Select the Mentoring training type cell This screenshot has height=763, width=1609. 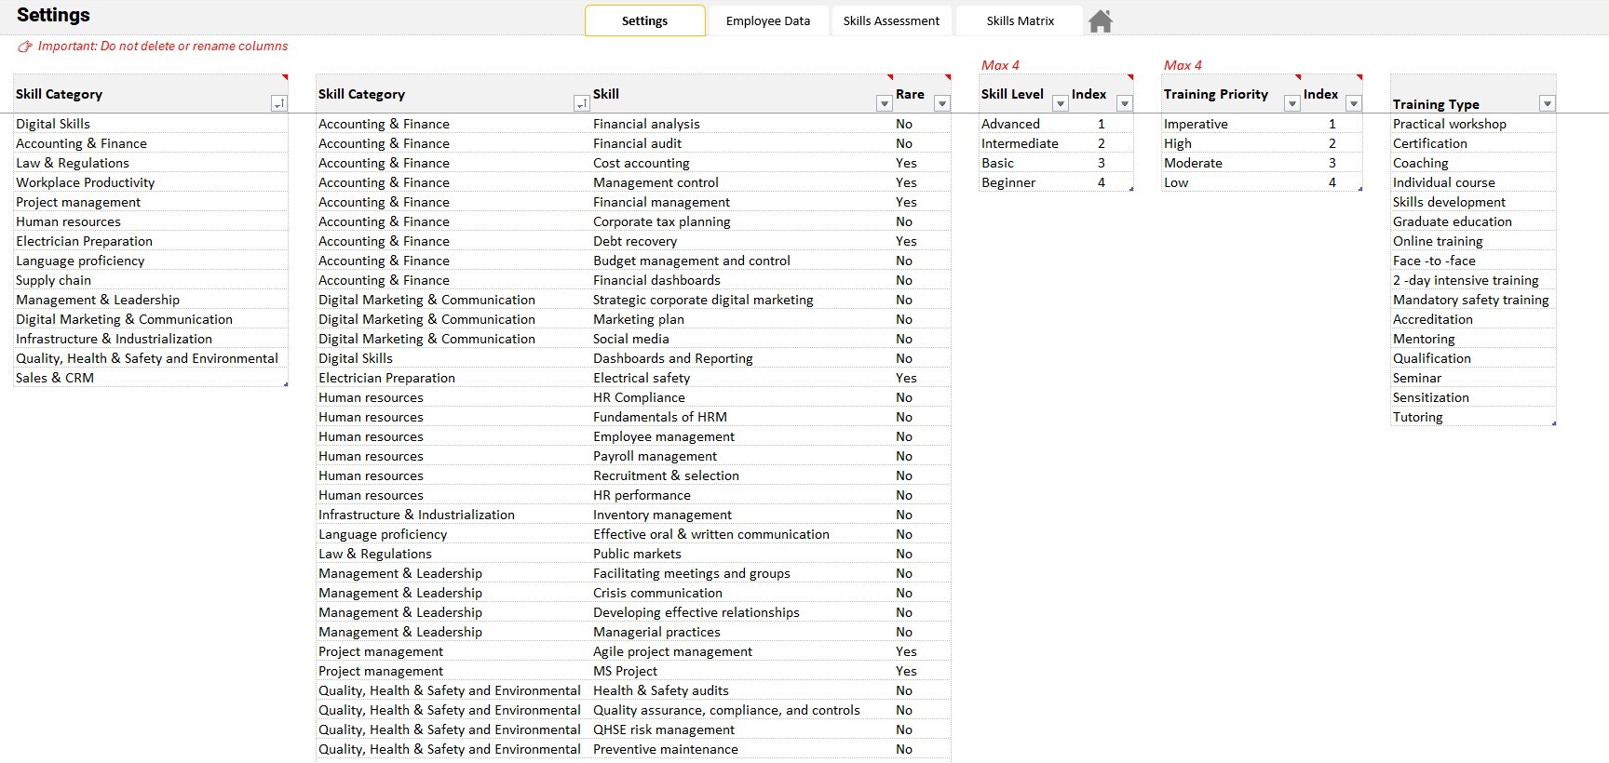[1473, 339]
